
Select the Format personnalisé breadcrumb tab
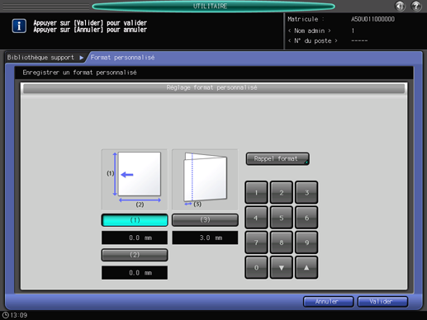(122, 58)
